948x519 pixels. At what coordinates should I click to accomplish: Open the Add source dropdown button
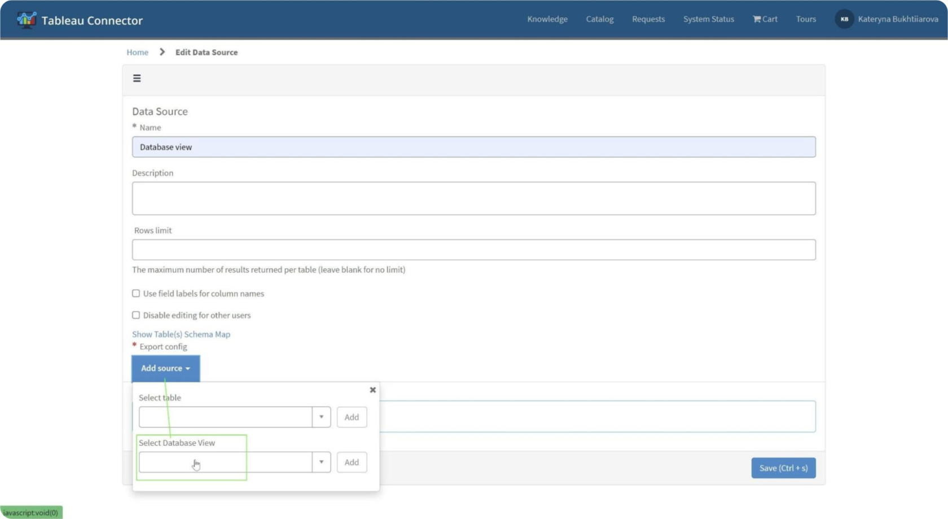(x=165, y=368)
